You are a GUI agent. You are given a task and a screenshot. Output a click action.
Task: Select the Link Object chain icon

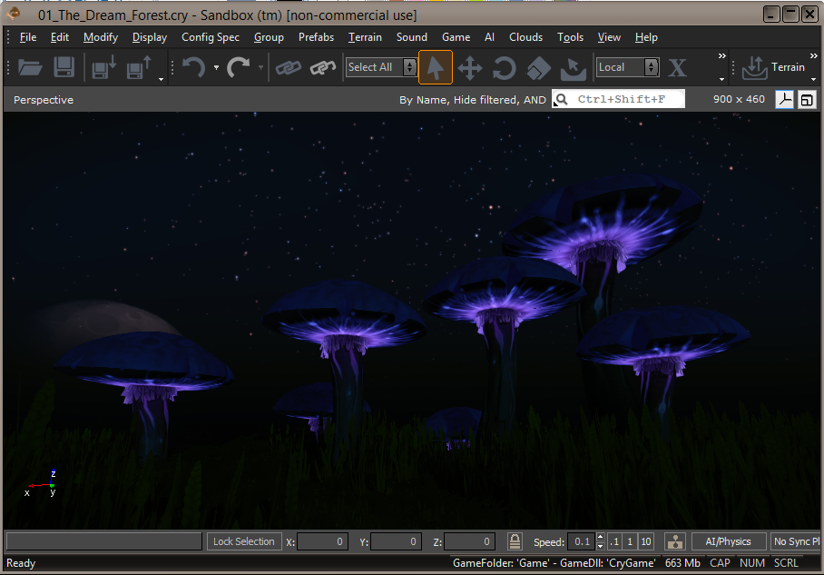(289, 67)
